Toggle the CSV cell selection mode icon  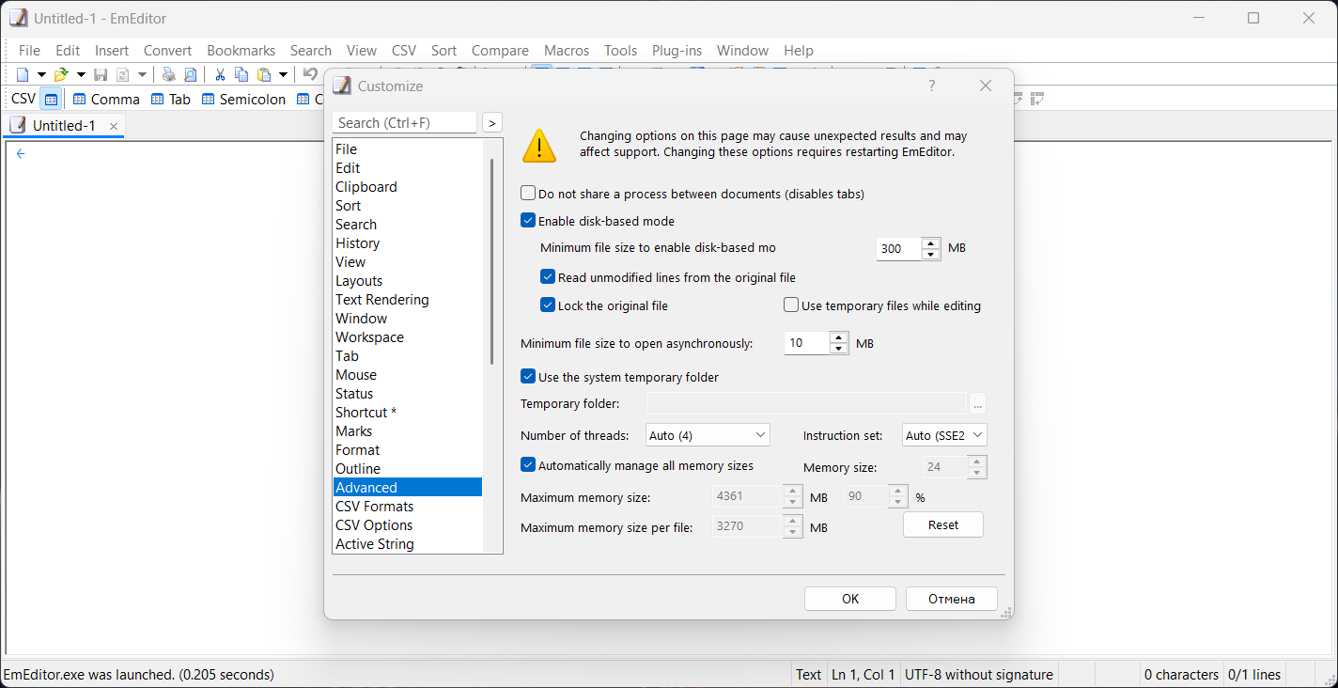pos(51,99)
